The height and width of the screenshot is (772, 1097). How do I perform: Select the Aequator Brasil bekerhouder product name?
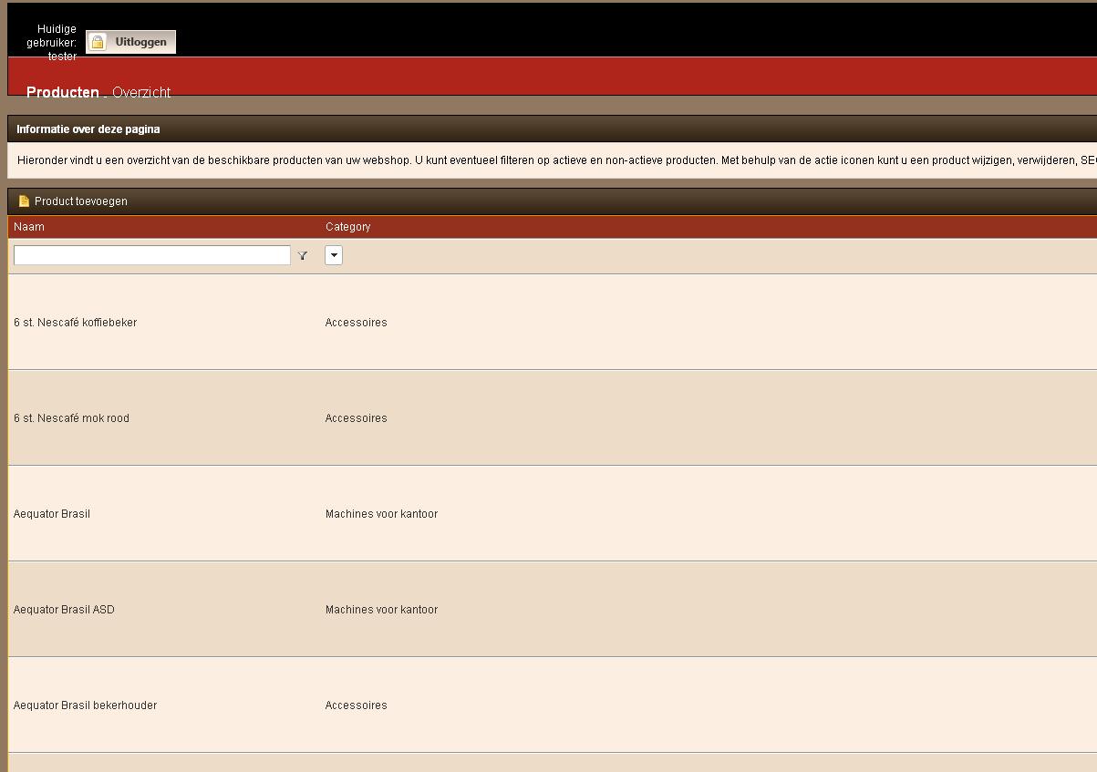(x=85, y=705)
